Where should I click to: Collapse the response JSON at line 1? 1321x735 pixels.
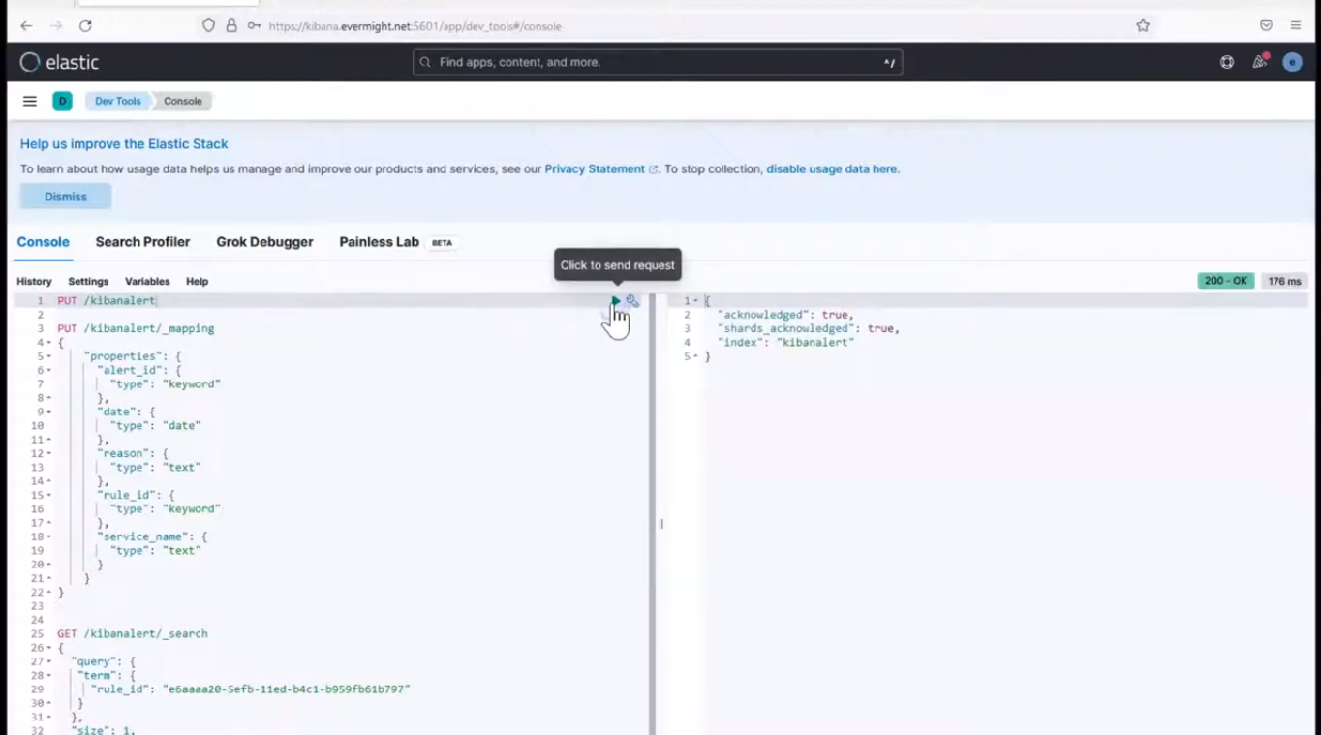[x=696, y=301]
